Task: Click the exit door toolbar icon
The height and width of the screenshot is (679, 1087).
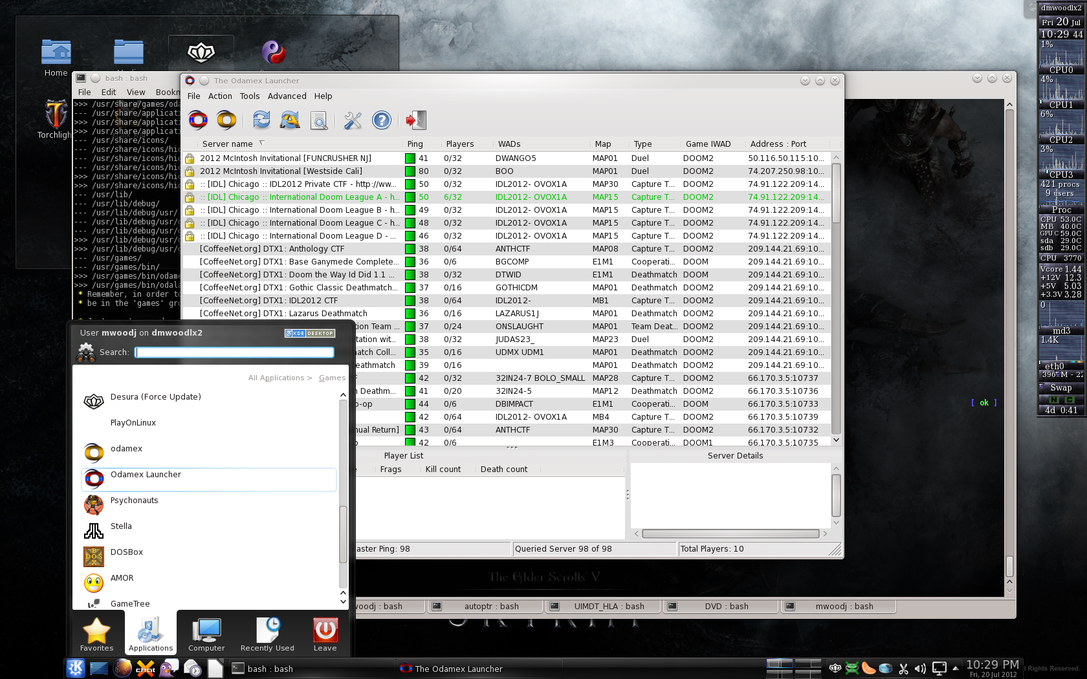Action: point(415,120)
